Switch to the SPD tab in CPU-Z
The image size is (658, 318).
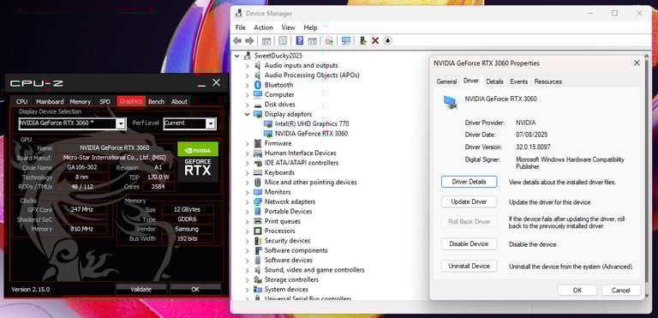[x=105, y=102]
